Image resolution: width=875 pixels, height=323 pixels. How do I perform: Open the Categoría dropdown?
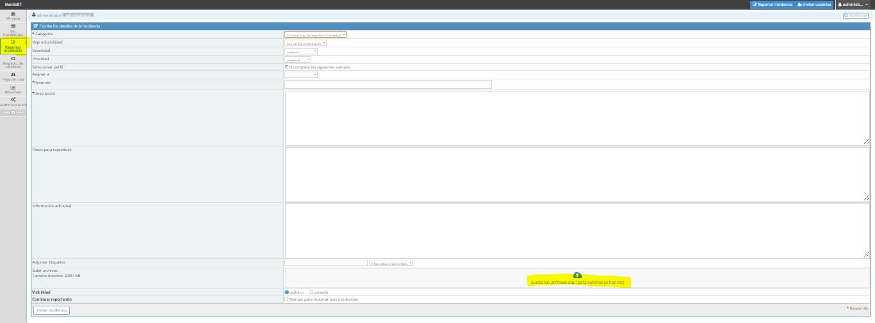315,35
